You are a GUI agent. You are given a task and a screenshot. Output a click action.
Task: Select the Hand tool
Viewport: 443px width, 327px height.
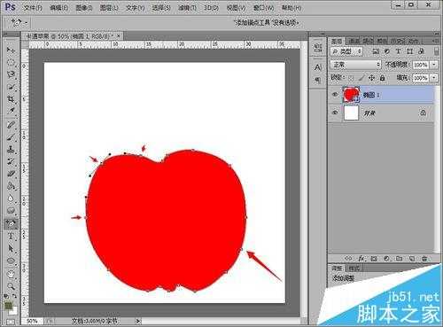(x=11, y=275)
